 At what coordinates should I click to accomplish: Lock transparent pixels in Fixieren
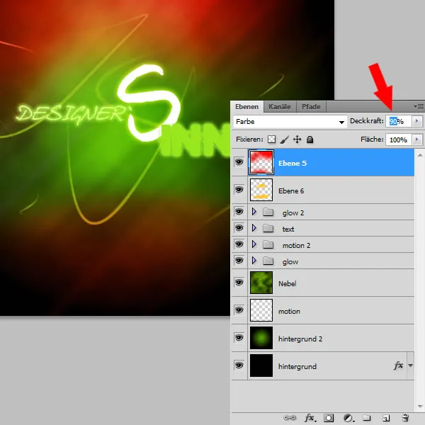[271, 140]
